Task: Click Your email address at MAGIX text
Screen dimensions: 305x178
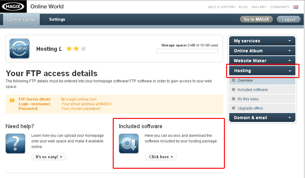Action: (86, 104)
